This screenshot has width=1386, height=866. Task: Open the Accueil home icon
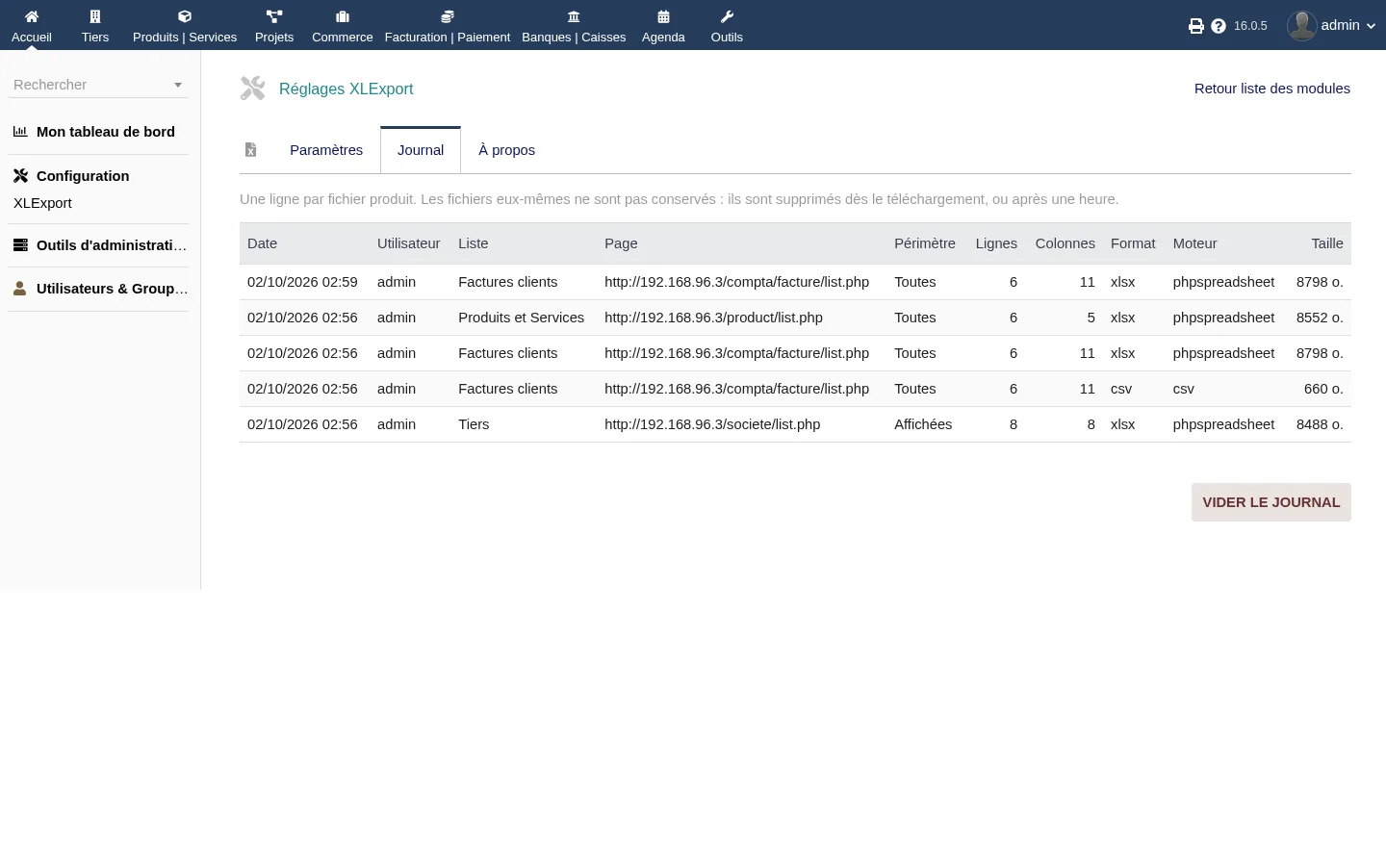[x=32, y=16]
